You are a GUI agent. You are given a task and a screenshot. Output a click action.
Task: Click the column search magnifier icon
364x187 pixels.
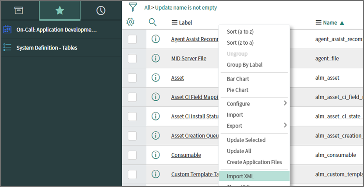point(152,22)
